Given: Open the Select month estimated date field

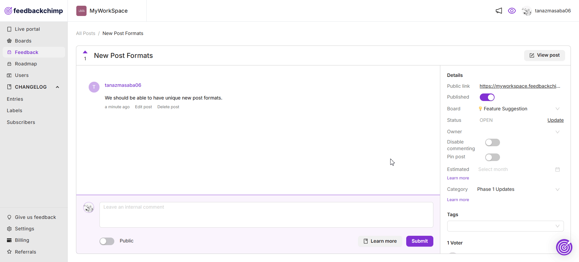Looking at the screenshot, I should tap(519, 169).
